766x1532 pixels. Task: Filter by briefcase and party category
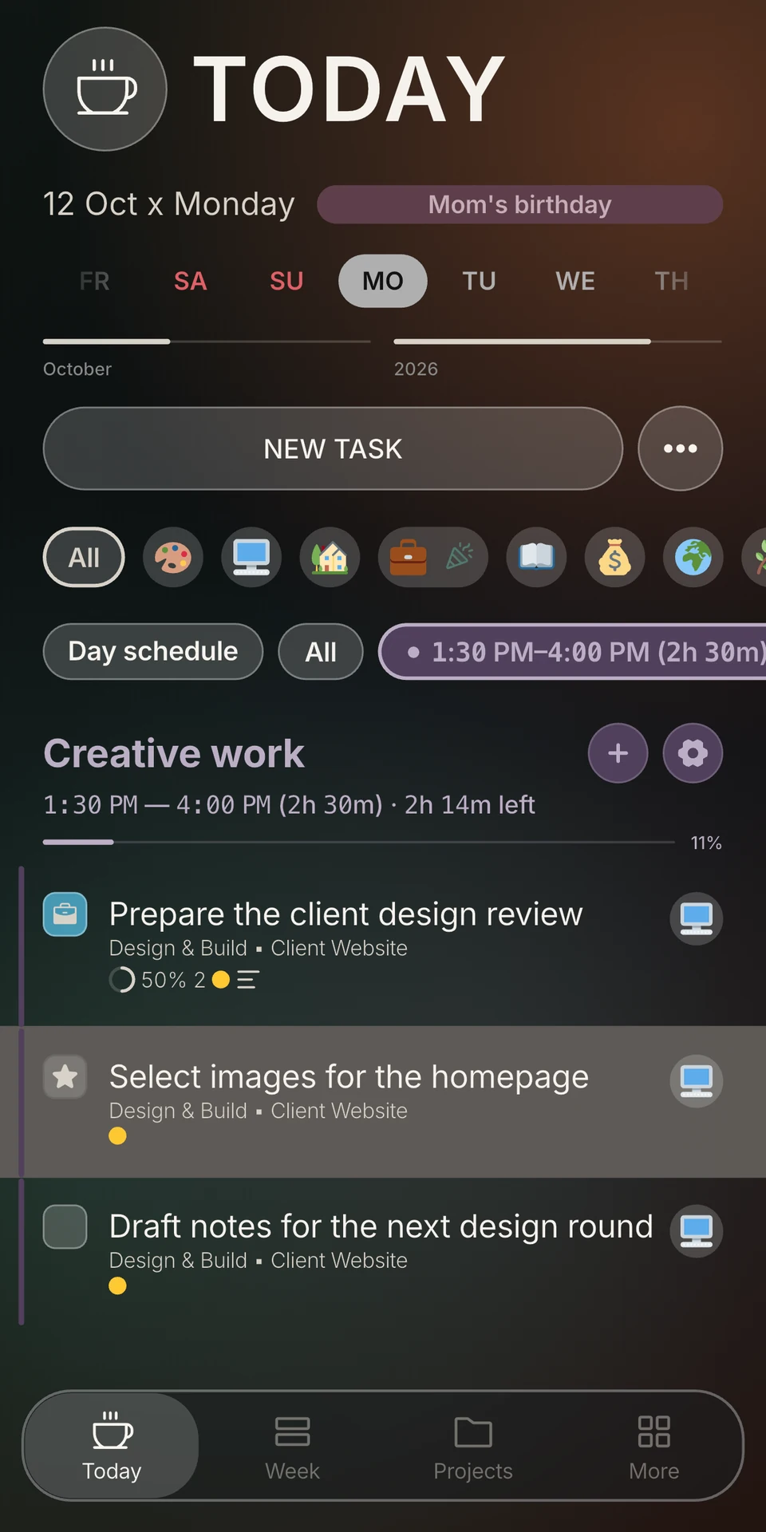pyautogui.click(x=432, y=557)
